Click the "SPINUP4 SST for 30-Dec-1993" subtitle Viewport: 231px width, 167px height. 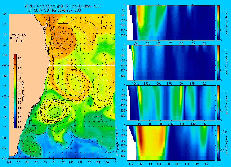[54, 10]
